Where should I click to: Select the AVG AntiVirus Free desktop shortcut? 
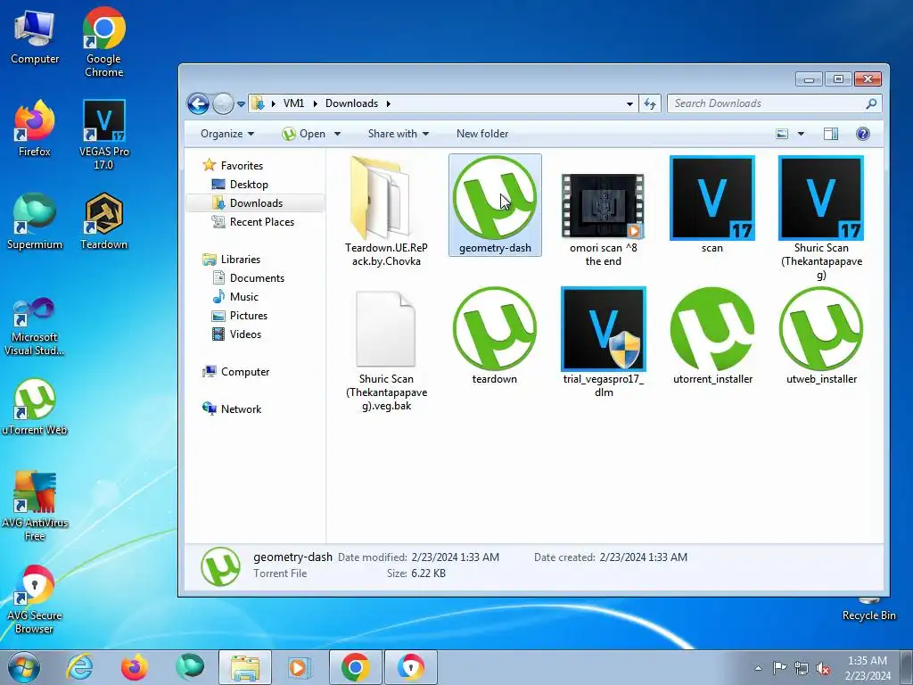tap(35, 507)
